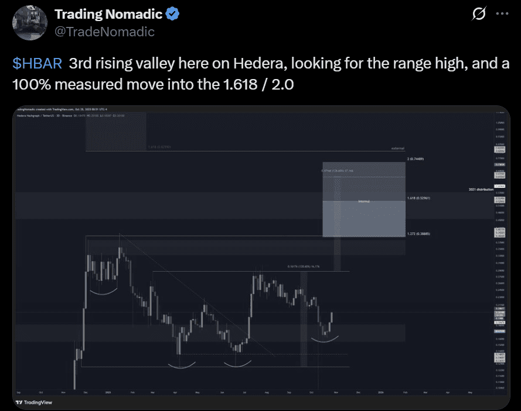The image size is (521, 411).
Task: Open the $HBAR cashtag link
Action: 37,62
